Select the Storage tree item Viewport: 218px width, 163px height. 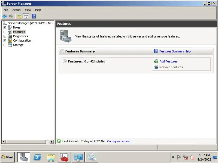[18, 45]
